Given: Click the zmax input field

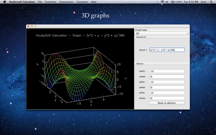Looking at the screenshot, I should tap(167, 98).
